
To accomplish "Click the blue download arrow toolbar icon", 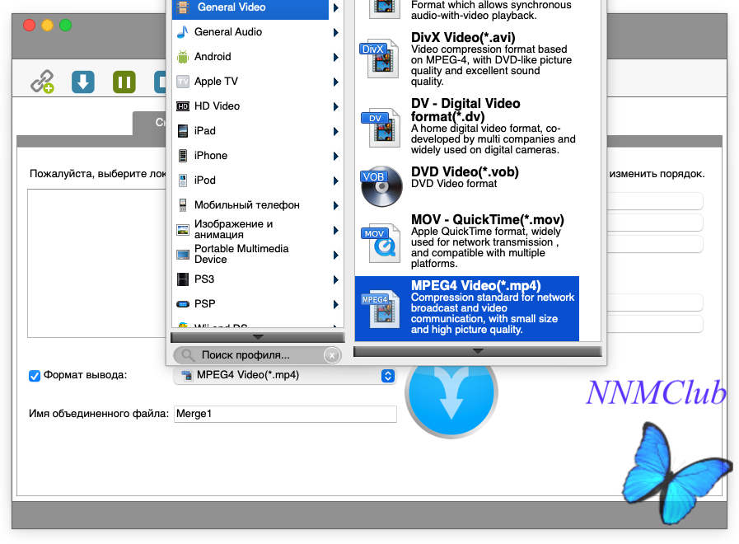I will [x=83, y=82].
